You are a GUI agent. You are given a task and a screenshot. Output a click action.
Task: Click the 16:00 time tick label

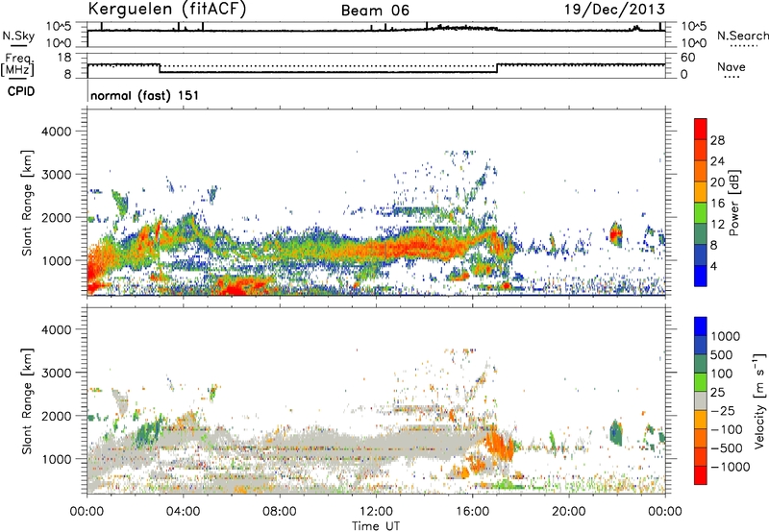tap(472, 512)
